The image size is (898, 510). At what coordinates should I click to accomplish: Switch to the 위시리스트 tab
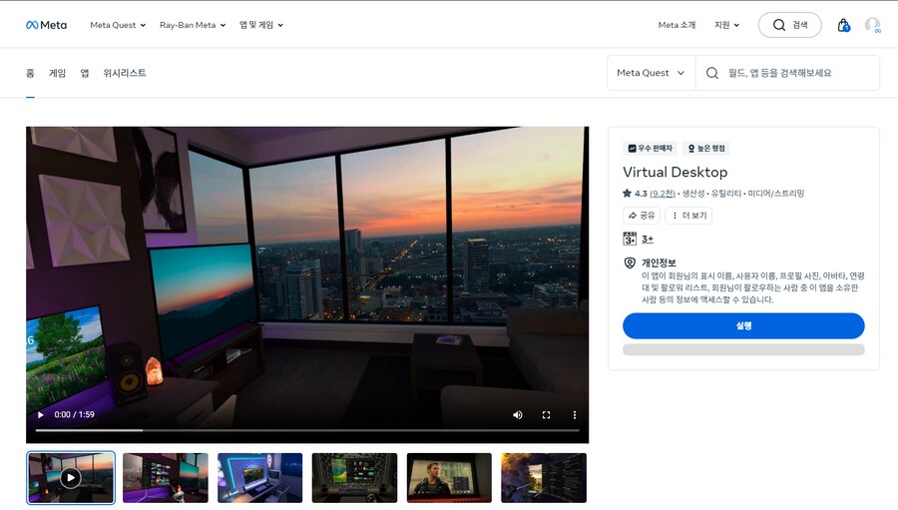coord(125,73)
